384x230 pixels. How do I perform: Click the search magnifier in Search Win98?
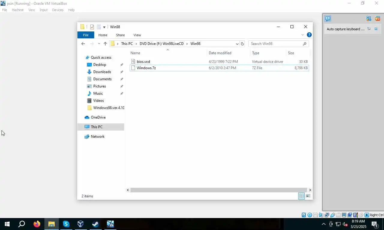[304, 44]
